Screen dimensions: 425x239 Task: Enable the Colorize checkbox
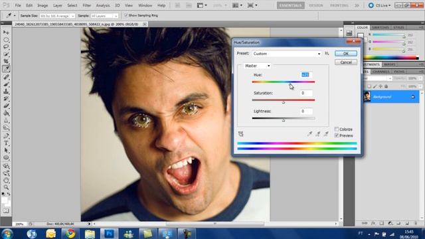click(x=337, y=129)
